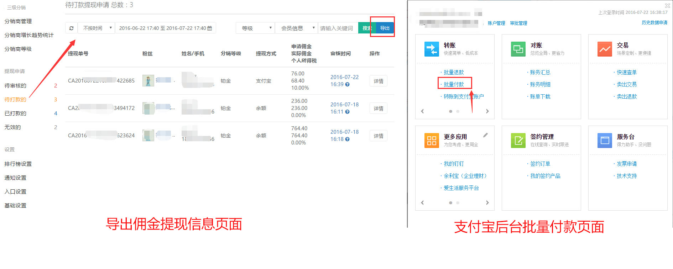The image size is (673, 269).
Task: Open the 历史数据申请 link
Action: pyautogui.click(x=654, y=23)
